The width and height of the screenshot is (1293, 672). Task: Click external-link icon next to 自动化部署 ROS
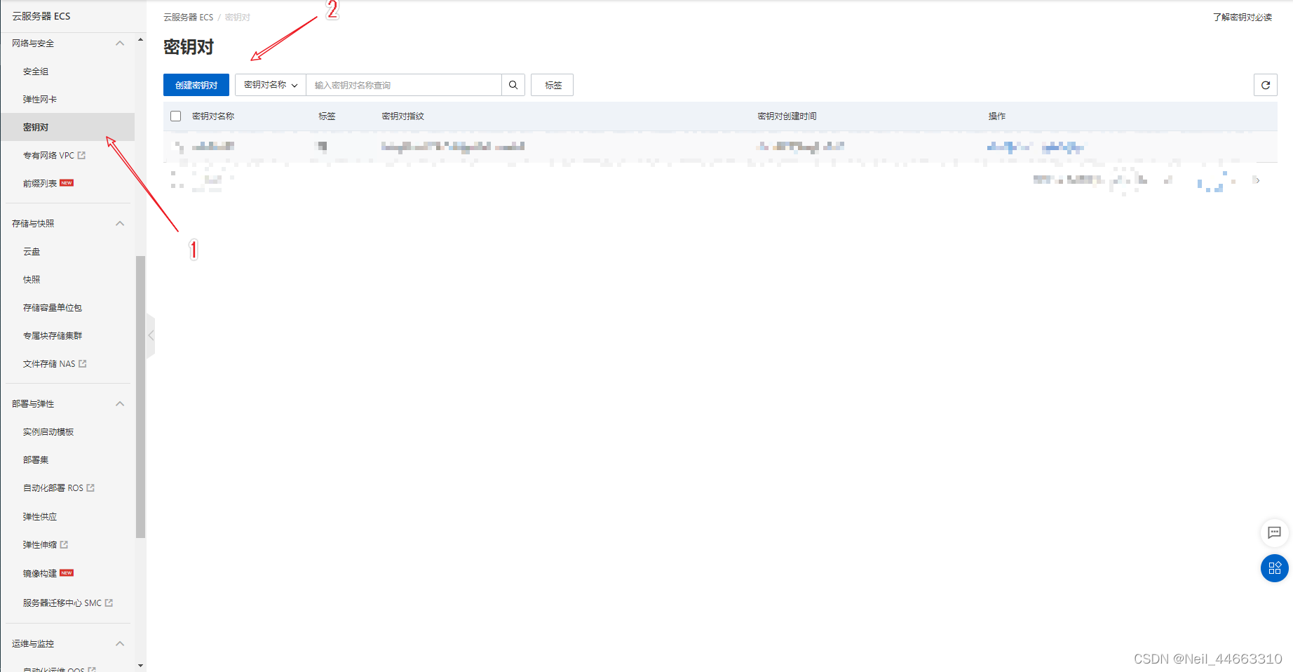[x=90, y=488]
